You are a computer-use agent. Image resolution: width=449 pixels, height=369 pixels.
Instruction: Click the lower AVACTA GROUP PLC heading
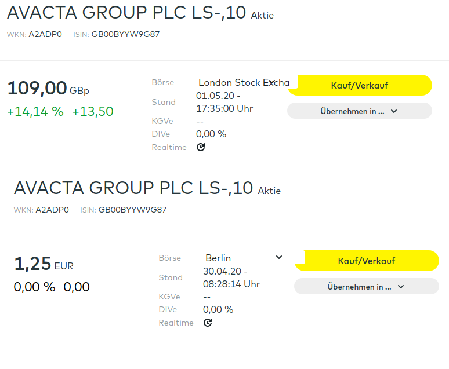133,188
